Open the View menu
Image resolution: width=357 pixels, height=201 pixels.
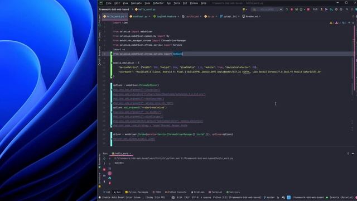[x=126, y=3]
